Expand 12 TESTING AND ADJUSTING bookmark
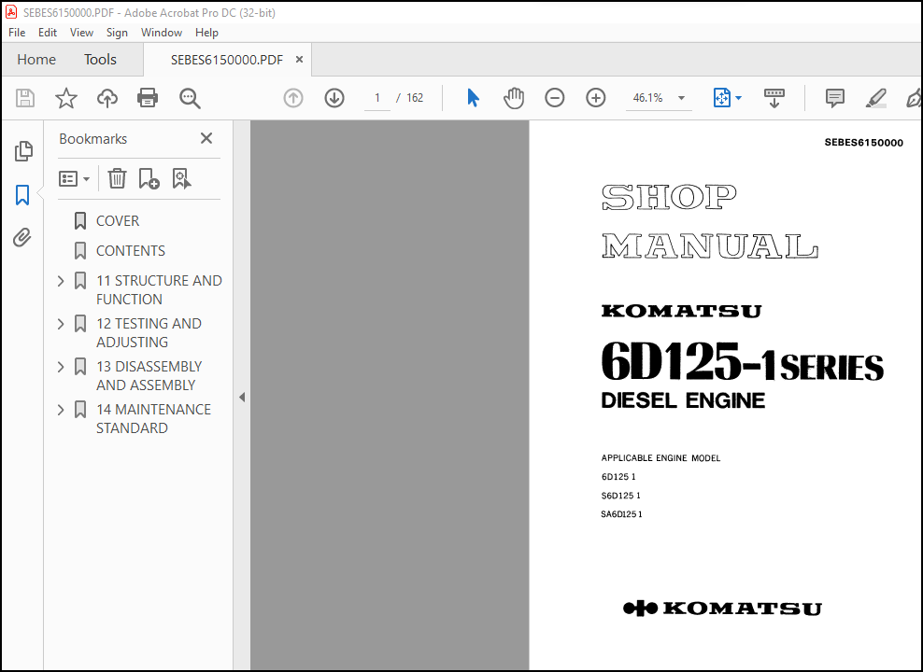Screen dimensions: 923x672 pos(61,324)
